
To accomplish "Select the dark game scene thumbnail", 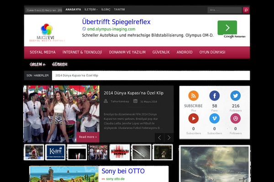I will click(163, 152).
